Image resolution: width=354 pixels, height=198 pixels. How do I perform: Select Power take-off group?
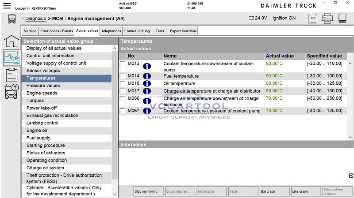click(x=67, y=108)
